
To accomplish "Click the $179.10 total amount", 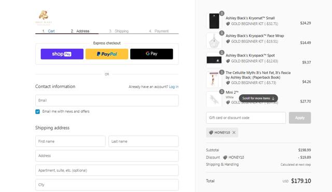I will point(301,181).
